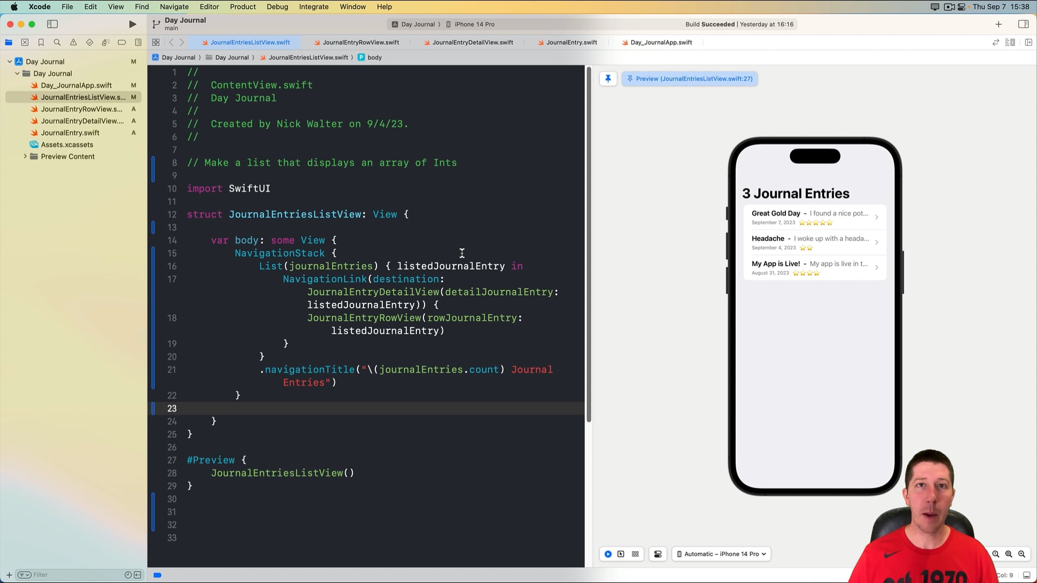Run the Day Journal app
The image size is (1037, 583).
coord(132,24)
